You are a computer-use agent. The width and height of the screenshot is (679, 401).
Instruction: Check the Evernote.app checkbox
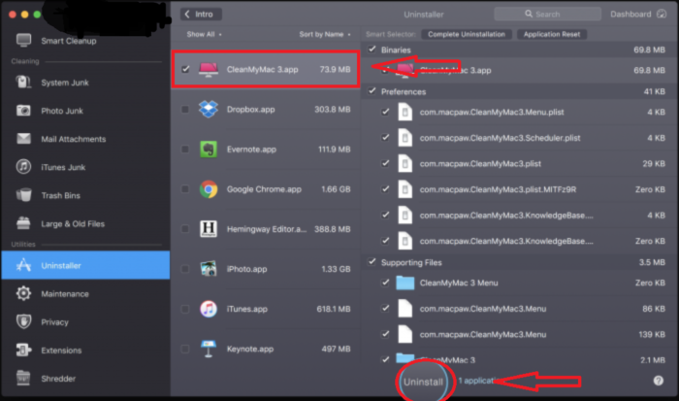[185, 150]
